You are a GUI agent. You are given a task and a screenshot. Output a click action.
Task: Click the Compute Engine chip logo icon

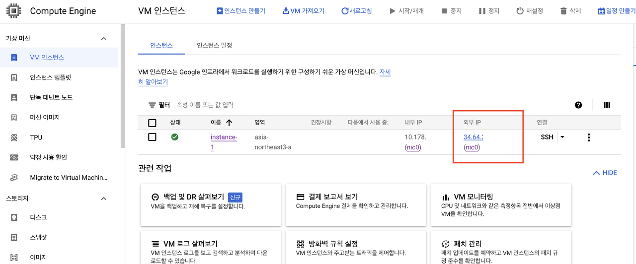(13, 11)
